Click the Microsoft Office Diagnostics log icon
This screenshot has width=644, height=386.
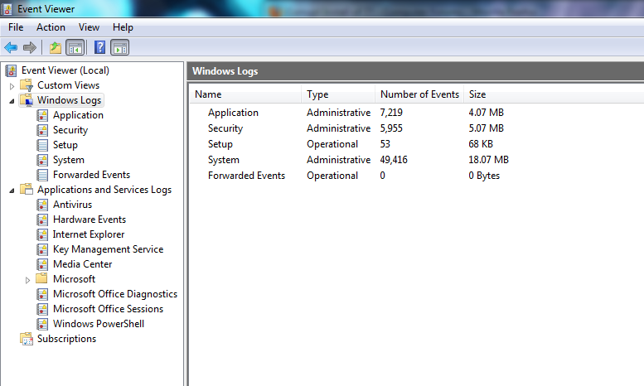click(42, 294)
